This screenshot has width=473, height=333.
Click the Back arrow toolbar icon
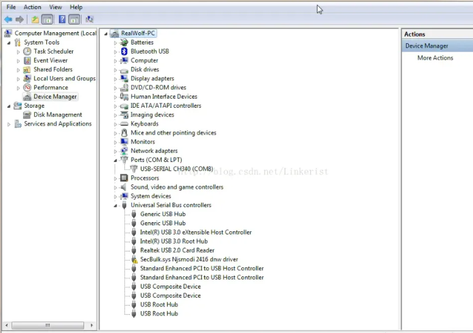click(8, 19)
